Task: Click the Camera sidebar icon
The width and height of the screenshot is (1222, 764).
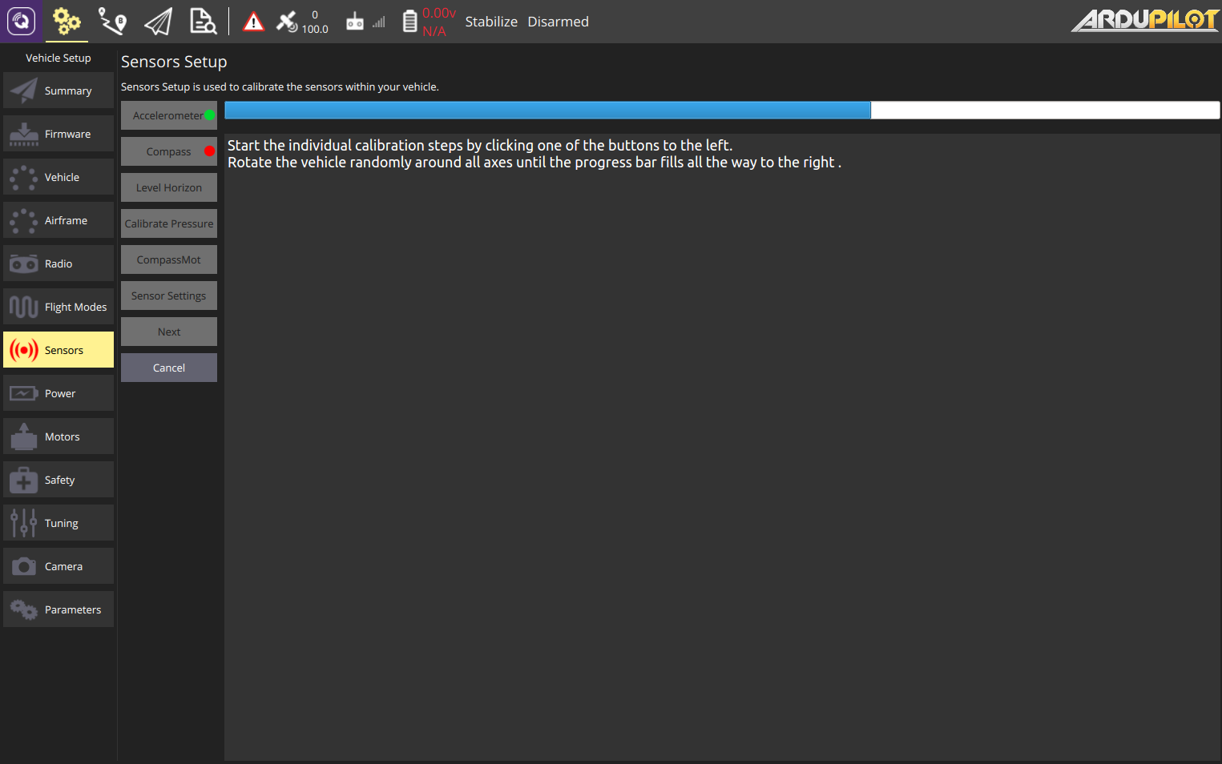Action: [24, 566]
